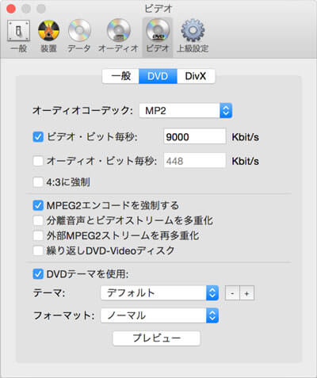Switch to the DivX segment tab

(196, 76)
